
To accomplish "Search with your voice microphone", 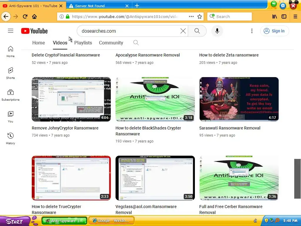I will tap(217, 31).
